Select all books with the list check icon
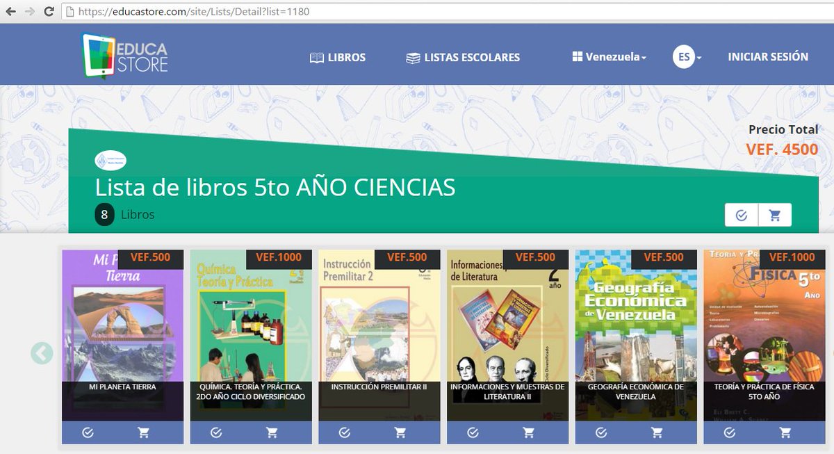The height and width of the screenshot is (454, 834). pos(742,216)
